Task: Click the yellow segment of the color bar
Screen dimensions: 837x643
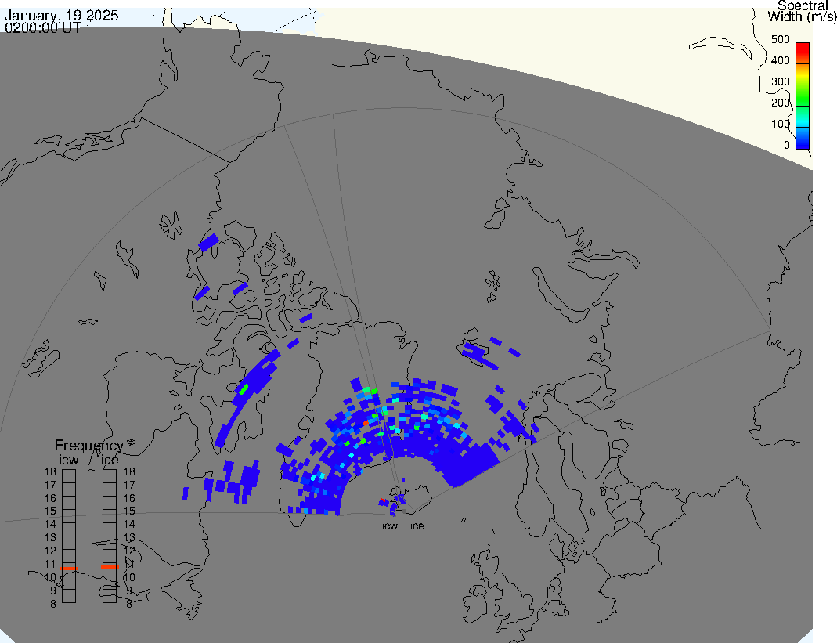Action: [803, 74]
